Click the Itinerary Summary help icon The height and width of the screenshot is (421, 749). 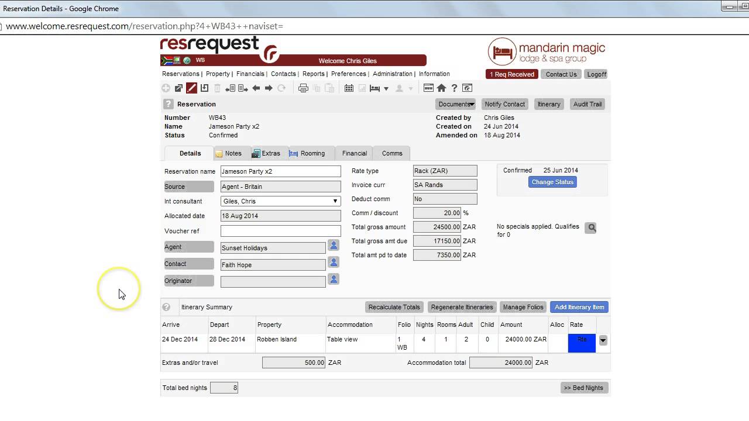[x=166, y=307]
